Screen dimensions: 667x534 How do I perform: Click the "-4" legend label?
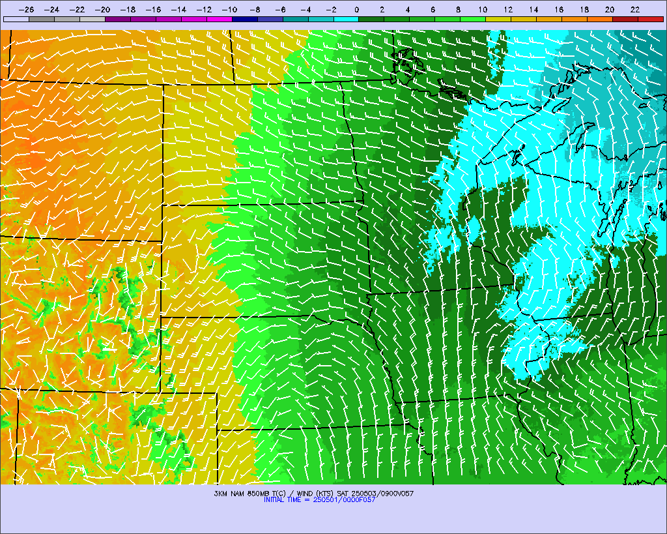pyautogui.click(x=305, y=10)
